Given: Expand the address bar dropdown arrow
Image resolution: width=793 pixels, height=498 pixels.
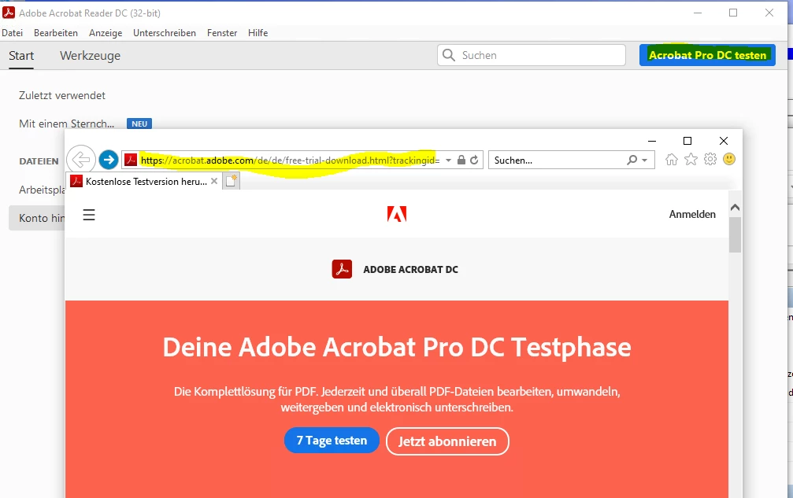Looking at the screenshot, I should coord(448,160).
